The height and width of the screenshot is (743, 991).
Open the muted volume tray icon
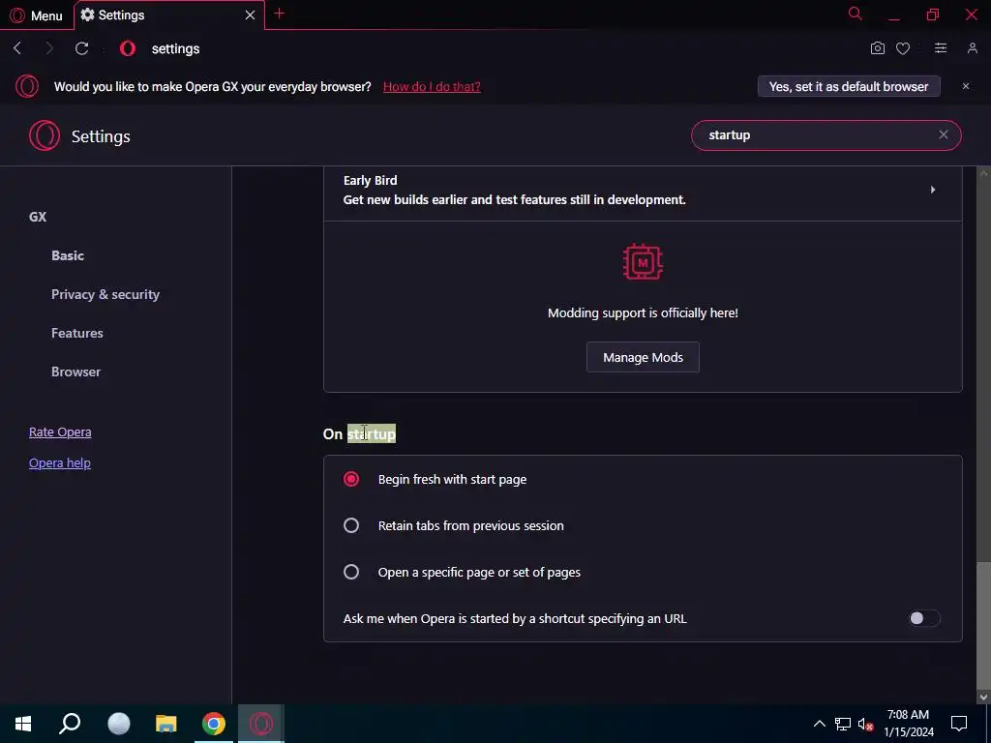(x=866, y=724)
